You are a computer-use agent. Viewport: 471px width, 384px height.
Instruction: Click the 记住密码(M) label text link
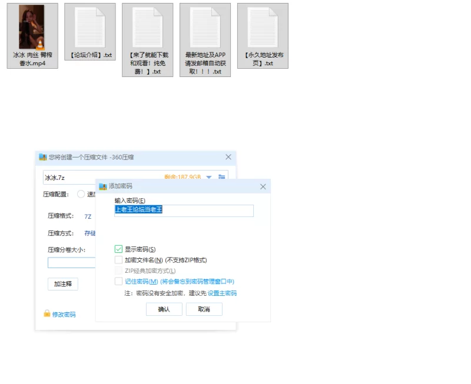(x=180, y=282)
